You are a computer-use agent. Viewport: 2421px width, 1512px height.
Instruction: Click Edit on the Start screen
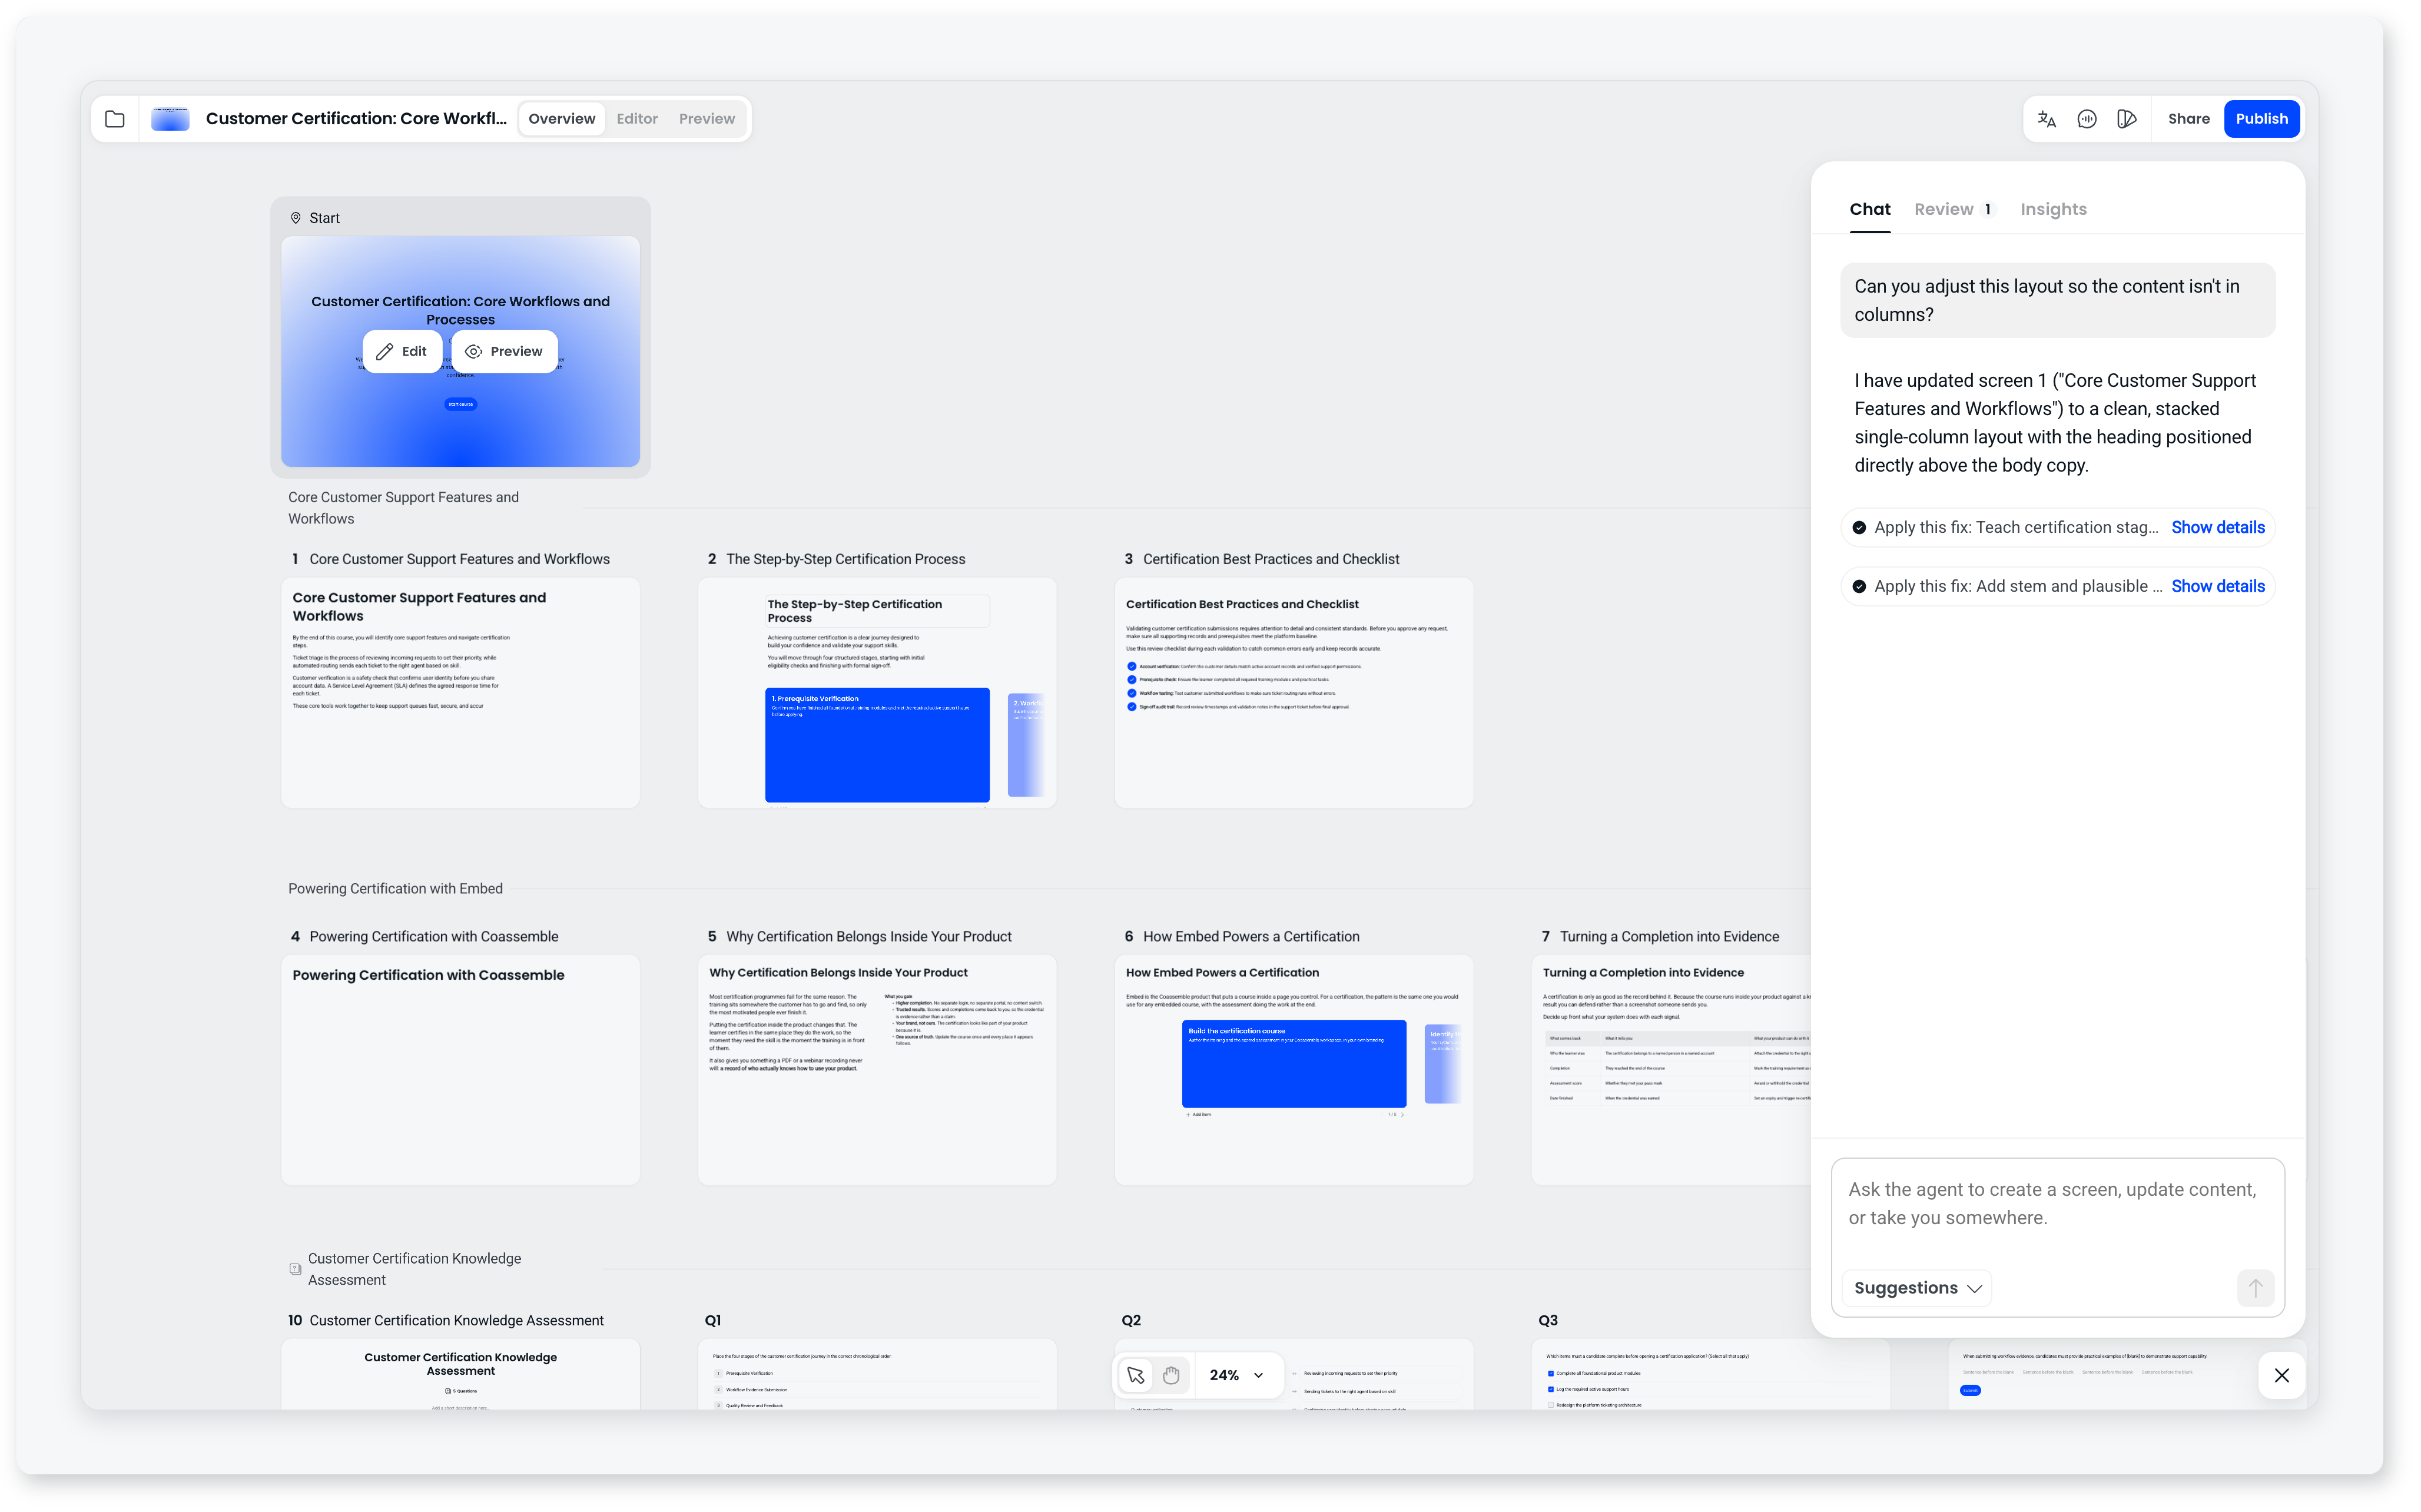[402, 352]
